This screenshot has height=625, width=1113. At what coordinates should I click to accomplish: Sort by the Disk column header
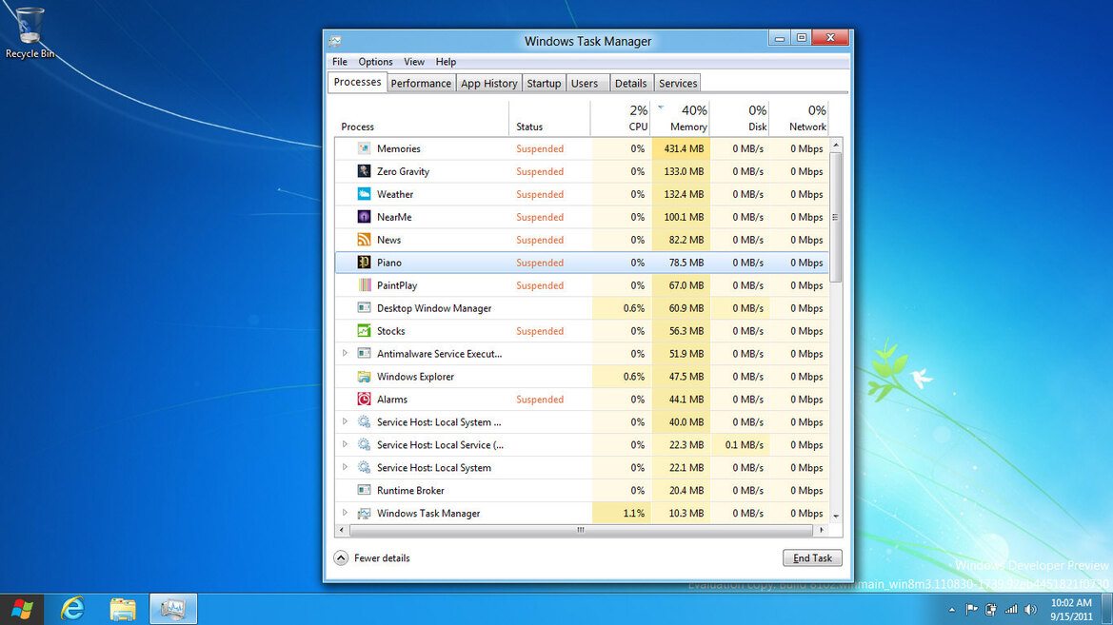pos(740,118)
